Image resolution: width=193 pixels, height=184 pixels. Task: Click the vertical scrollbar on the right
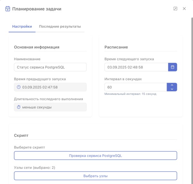pyautogui.click(x=192, y=97)
